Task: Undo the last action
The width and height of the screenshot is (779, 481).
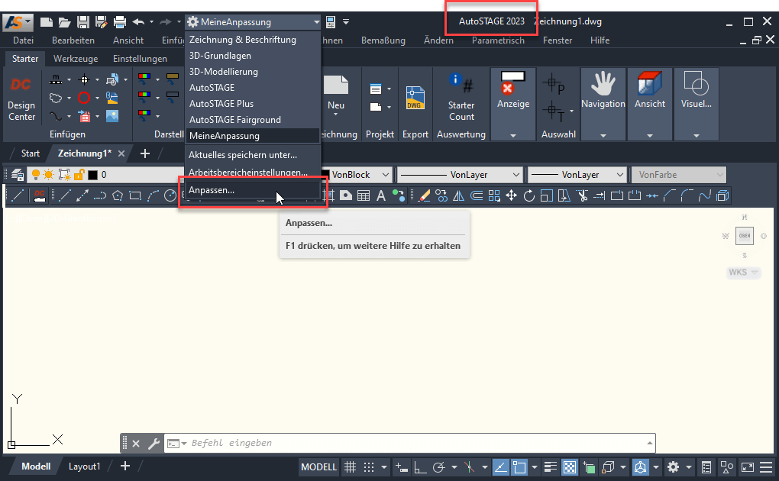Action: (x=138, y=22)
